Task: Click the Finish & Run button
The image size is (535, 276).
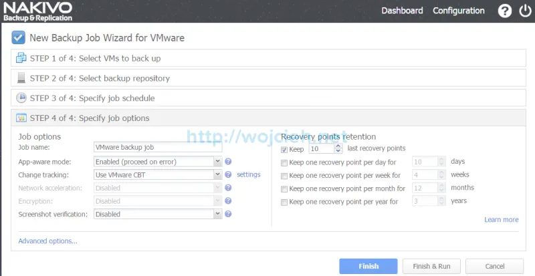Action: (431, 266)
